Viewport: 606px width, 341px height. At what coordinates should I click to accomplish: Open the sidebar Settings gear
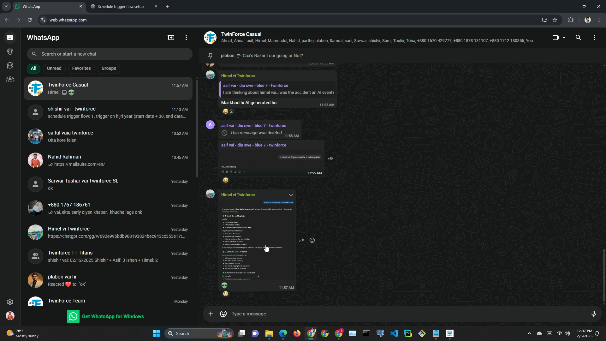10,302
